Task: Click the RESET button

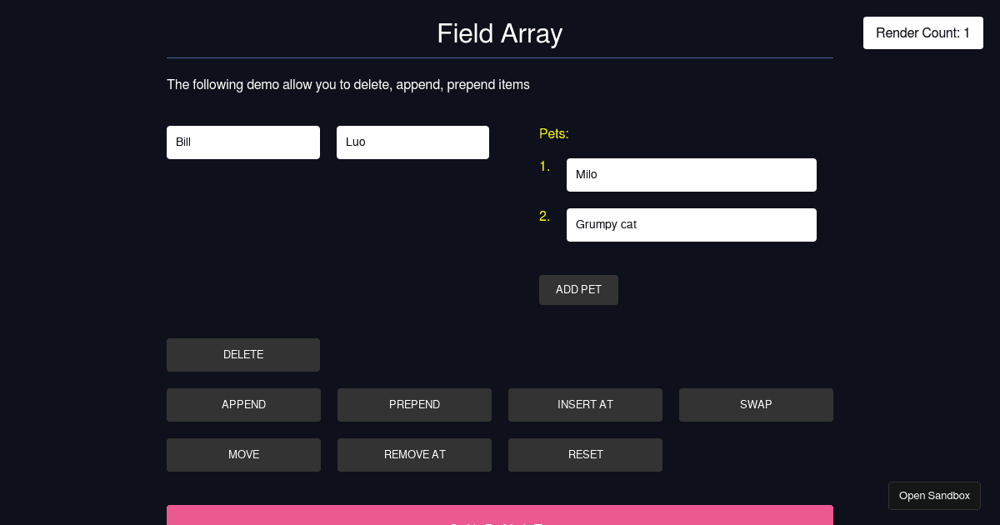Action: [585, 454]
